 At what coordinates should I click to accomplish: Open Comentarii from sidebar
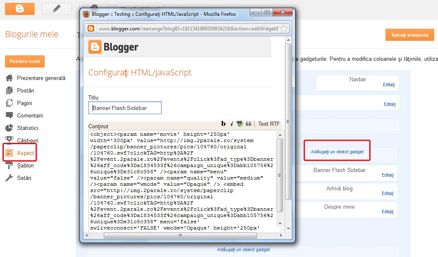tap(30, 115)
